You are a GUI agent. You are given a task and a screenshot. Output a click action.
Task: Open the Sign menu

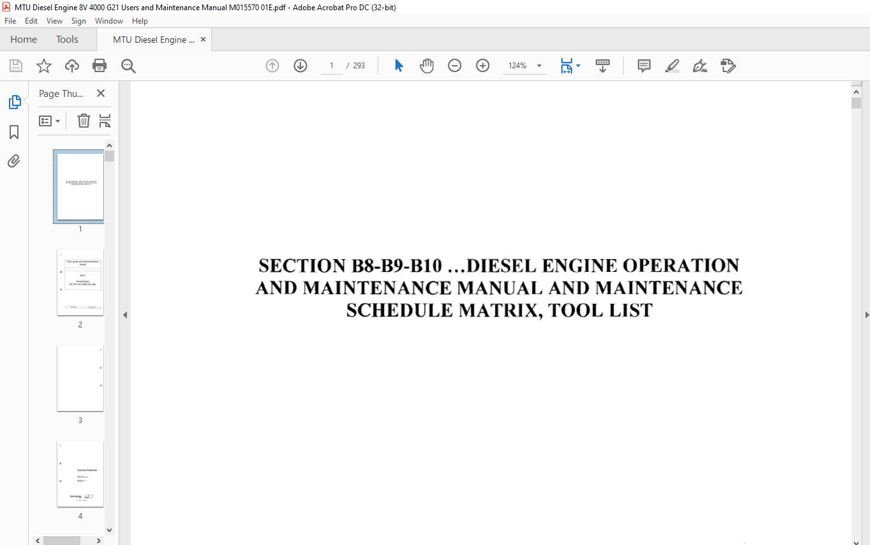click(78, 21)
